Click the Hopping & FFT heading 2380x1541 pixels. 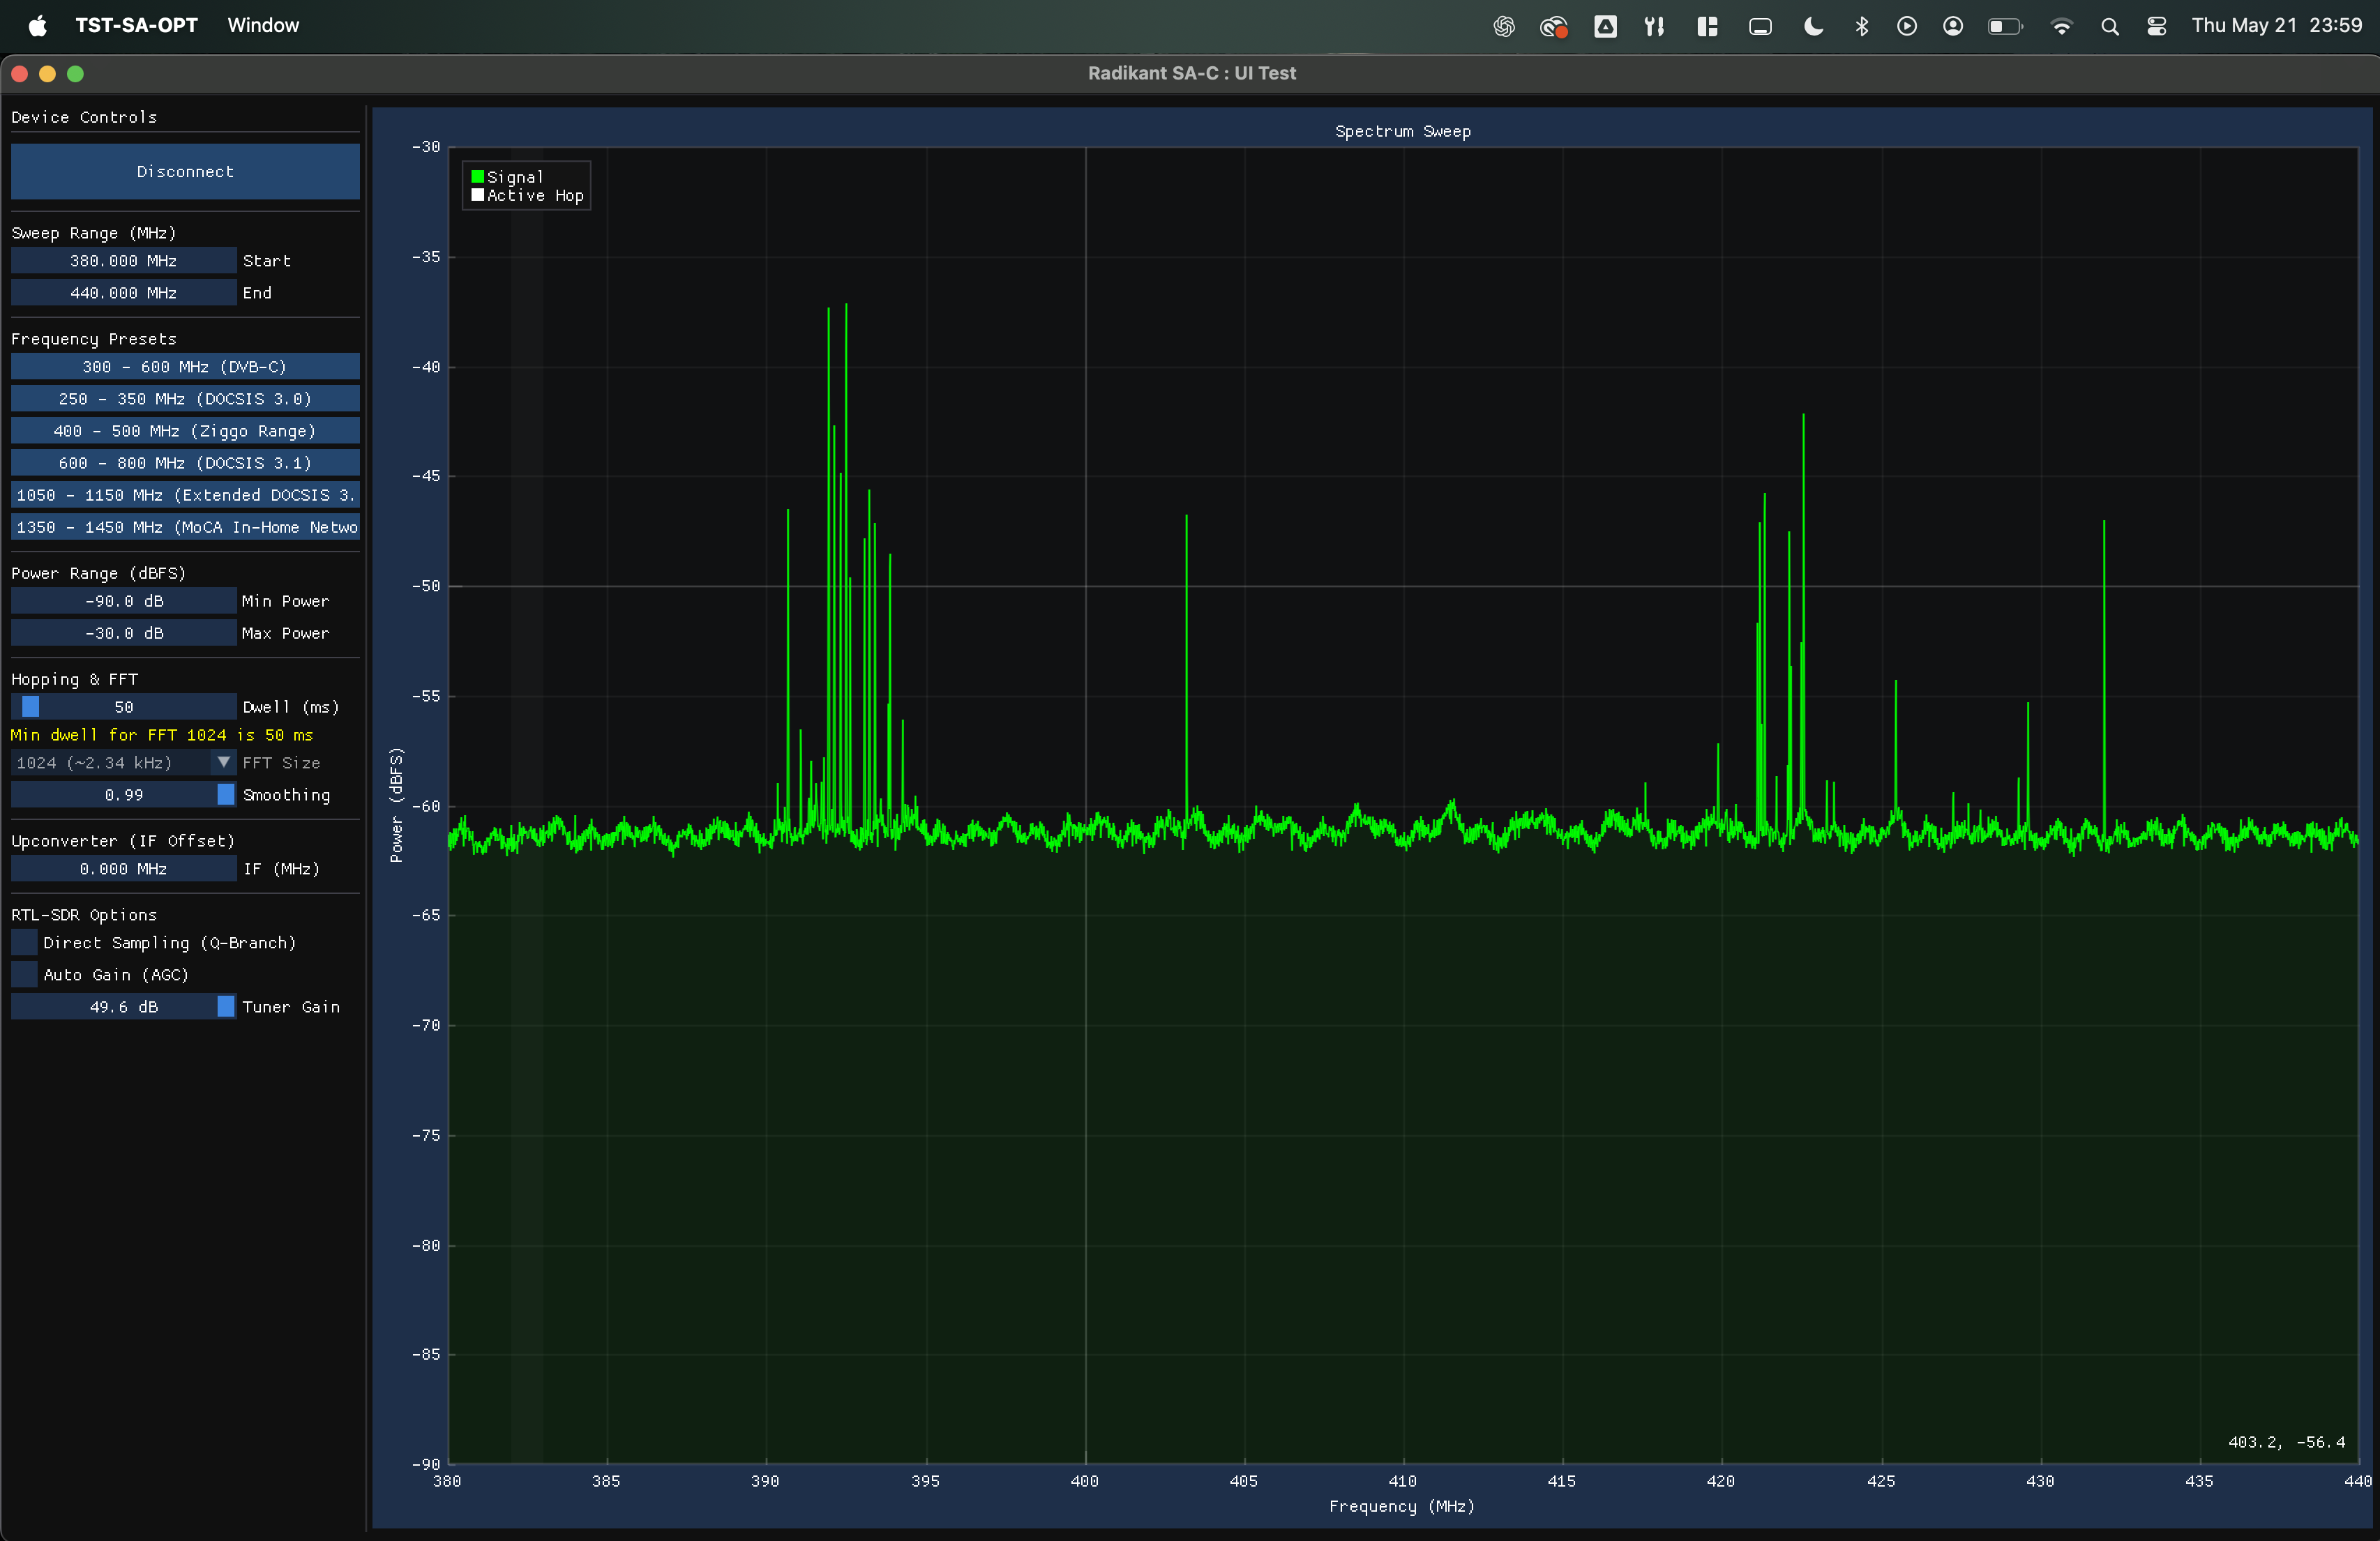(x=74, y=678)
